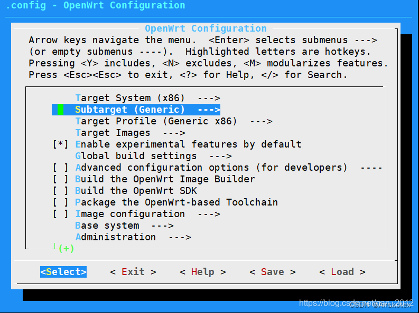Screen dimensions: 419x313
Task: Open the Administration submenu
Action: [133, 237]
